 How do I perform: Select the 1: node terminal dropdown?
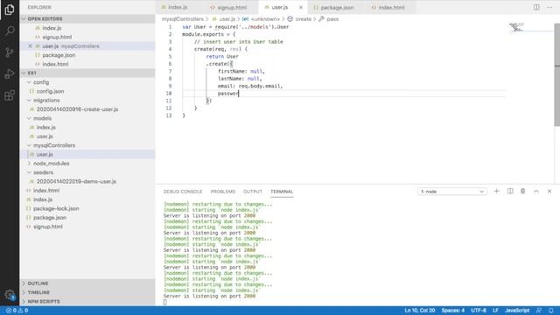[x=451, y=192]
